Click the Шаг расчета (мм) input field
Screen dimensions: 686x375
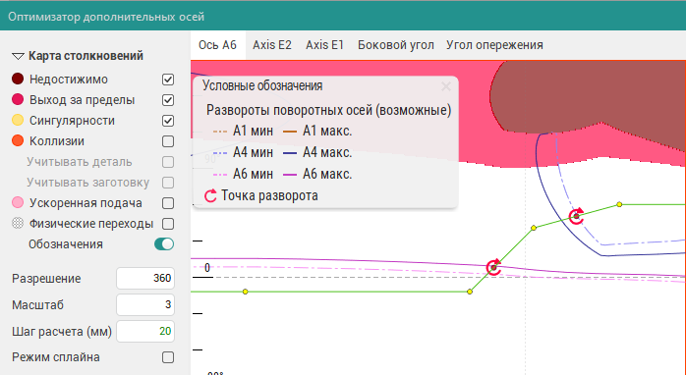coord(145,331)
